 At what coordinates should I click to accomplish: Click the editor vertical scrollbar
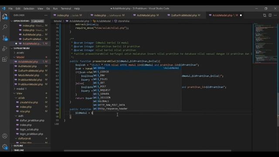(x=278, y=109)
